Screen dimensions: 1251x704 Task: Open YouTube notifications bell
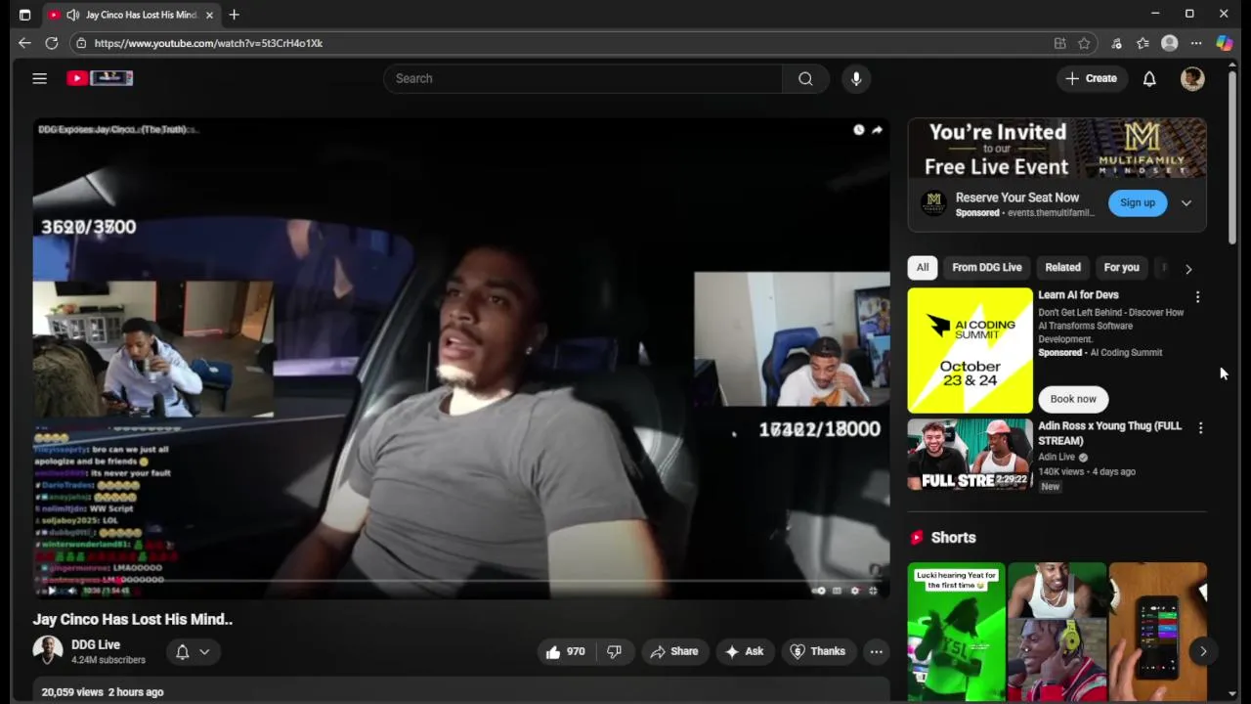[1149, 78]
